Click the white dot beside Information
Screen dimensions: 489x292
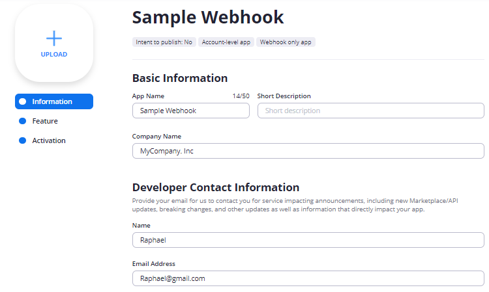point(23,101)
